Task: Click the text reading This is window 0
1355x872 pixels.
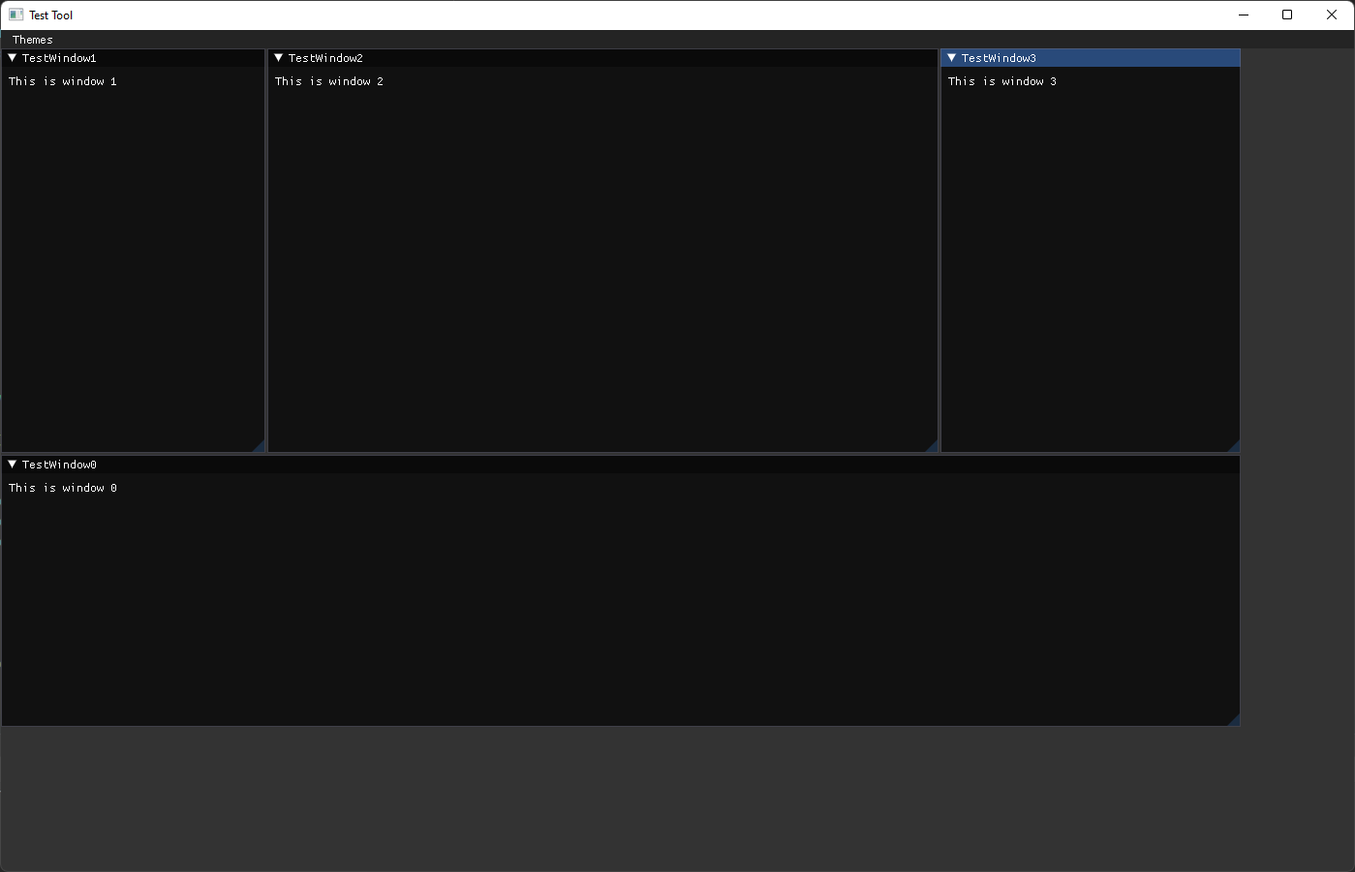Action: [x=62, y=487]
